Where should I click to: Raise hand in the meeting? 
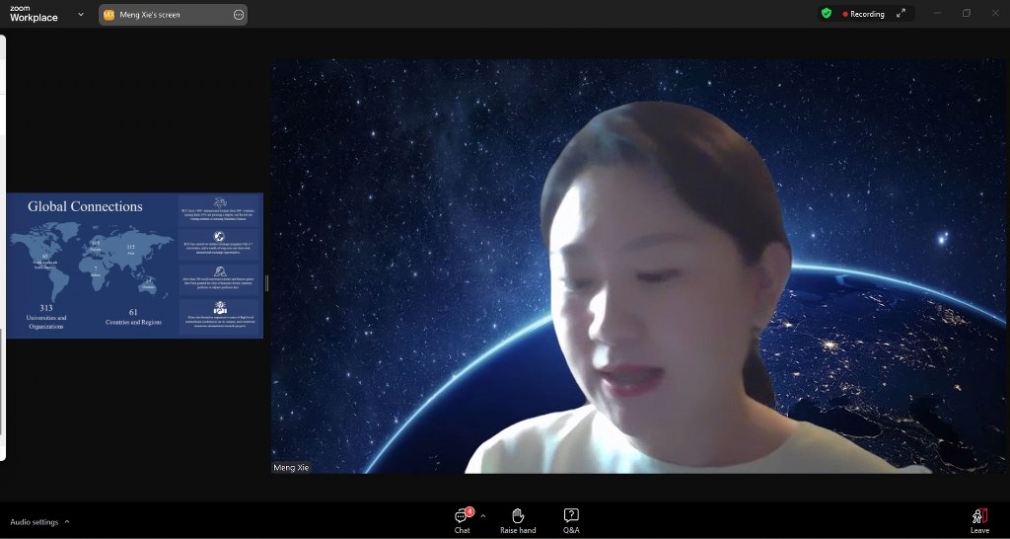pyautogui.click(x=518, y=521)
